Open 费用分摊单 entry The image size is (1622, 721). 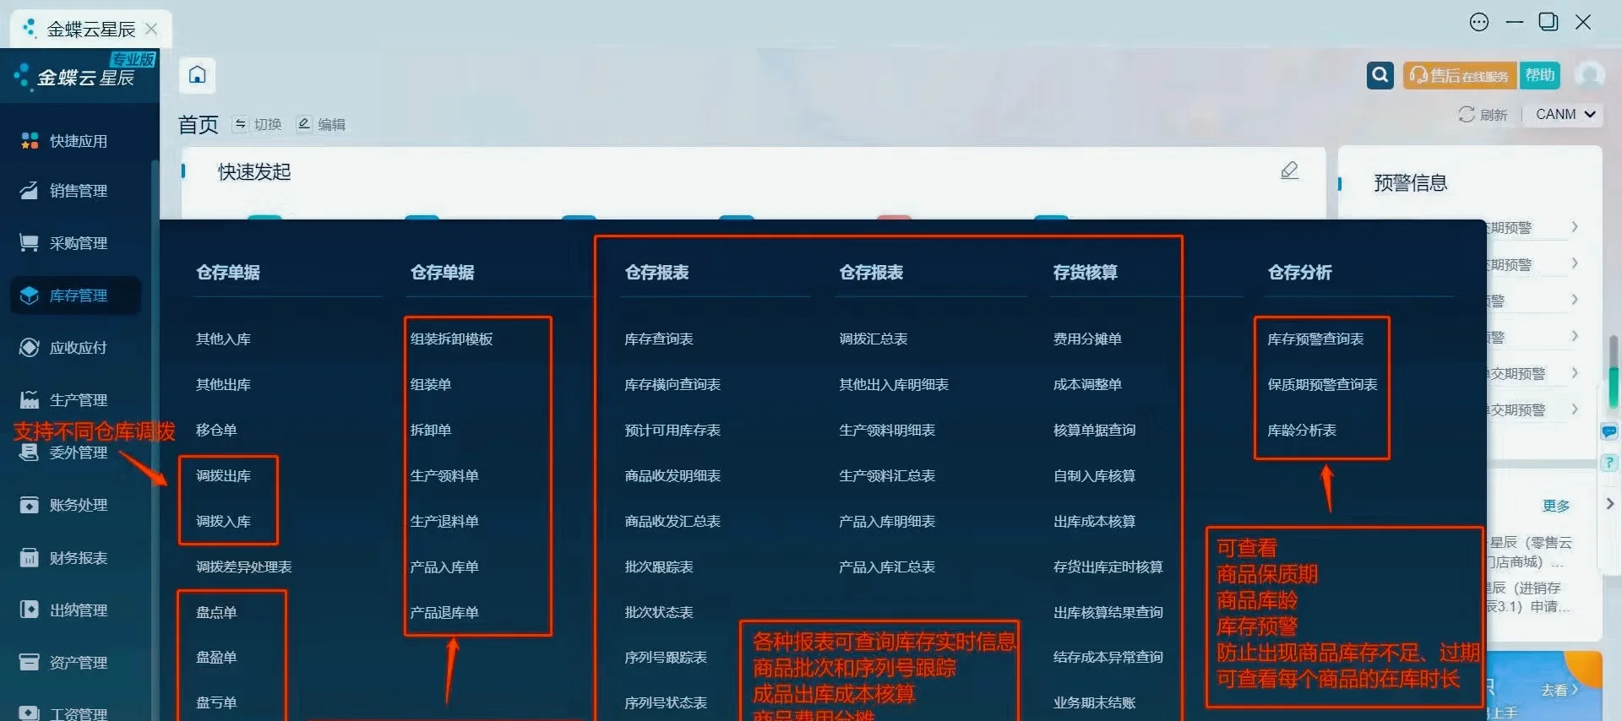[x=1087, y=339]
